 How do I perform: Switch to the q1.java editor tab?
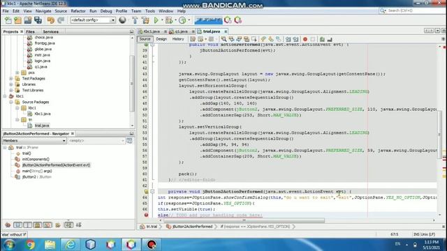(x=182, y=31)
